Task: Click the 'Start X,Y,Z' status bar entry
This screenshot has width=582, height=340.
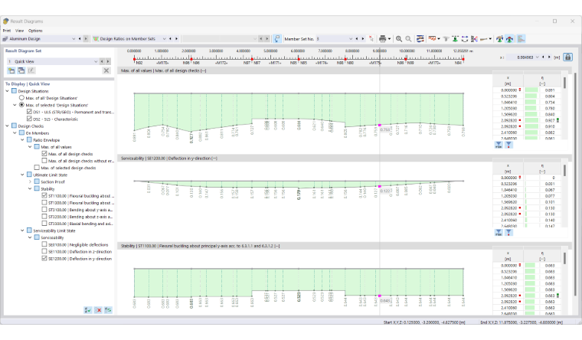Action: [424, 322]
